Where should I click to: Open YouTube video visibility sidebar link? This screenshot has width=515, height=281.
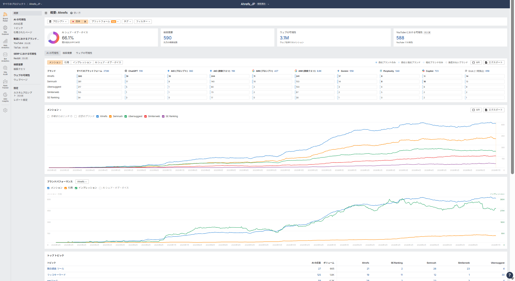click(x=19, y=43)
